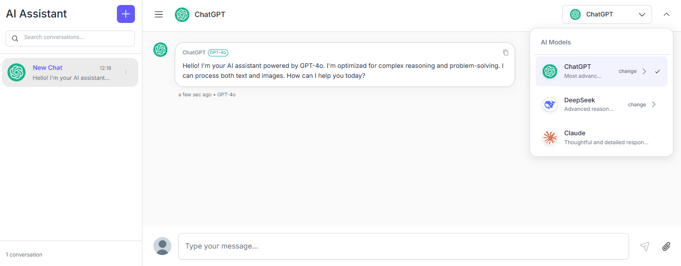The image size is (681, 266).
Task: Select ChatGPT checkmark in AI Models list
Action: pyautogui.click(x=658, y=71)
